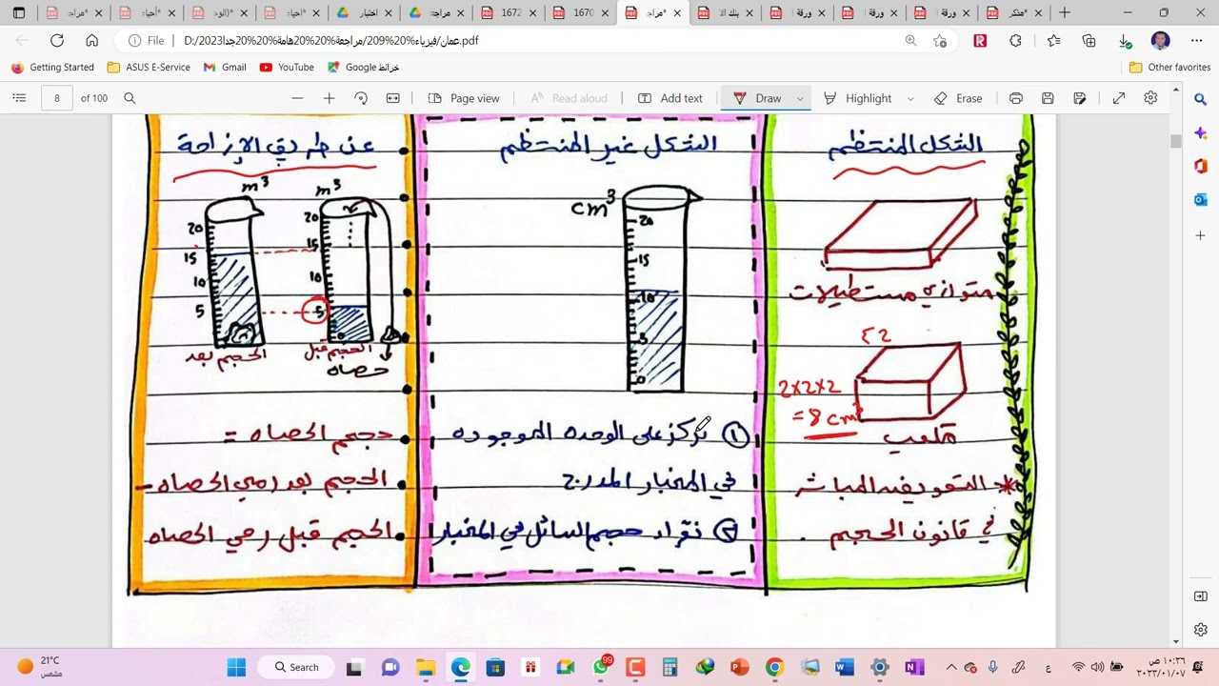Refresh the current page
The height and width of the screenshot is (686, 1219).
pos(57,41)
